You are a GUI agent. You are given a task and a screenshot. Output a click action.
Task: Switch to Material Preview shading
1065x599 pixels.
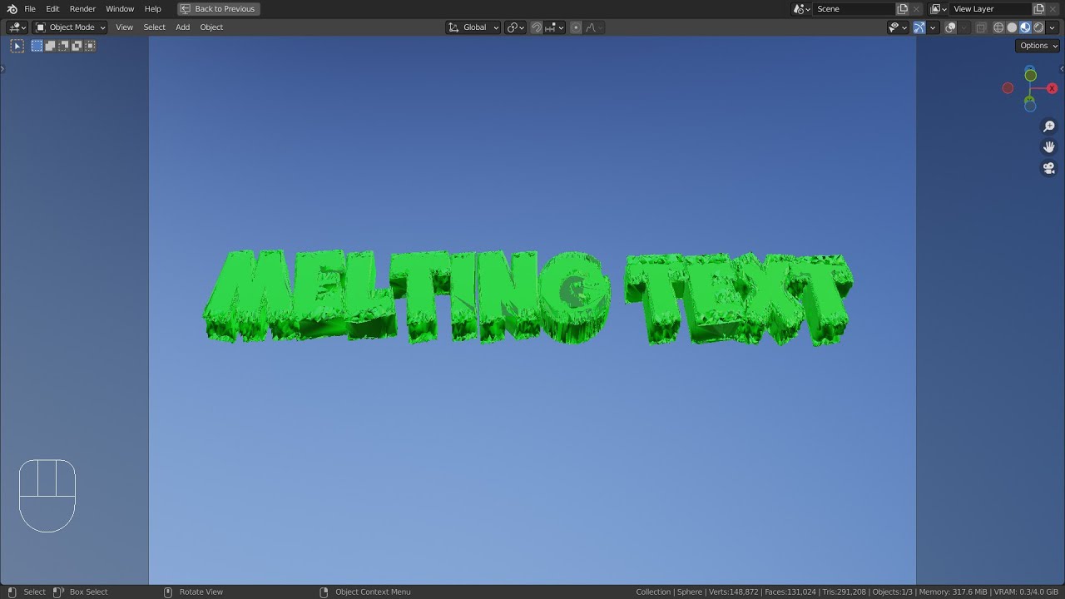click(x=1025, y=27)
